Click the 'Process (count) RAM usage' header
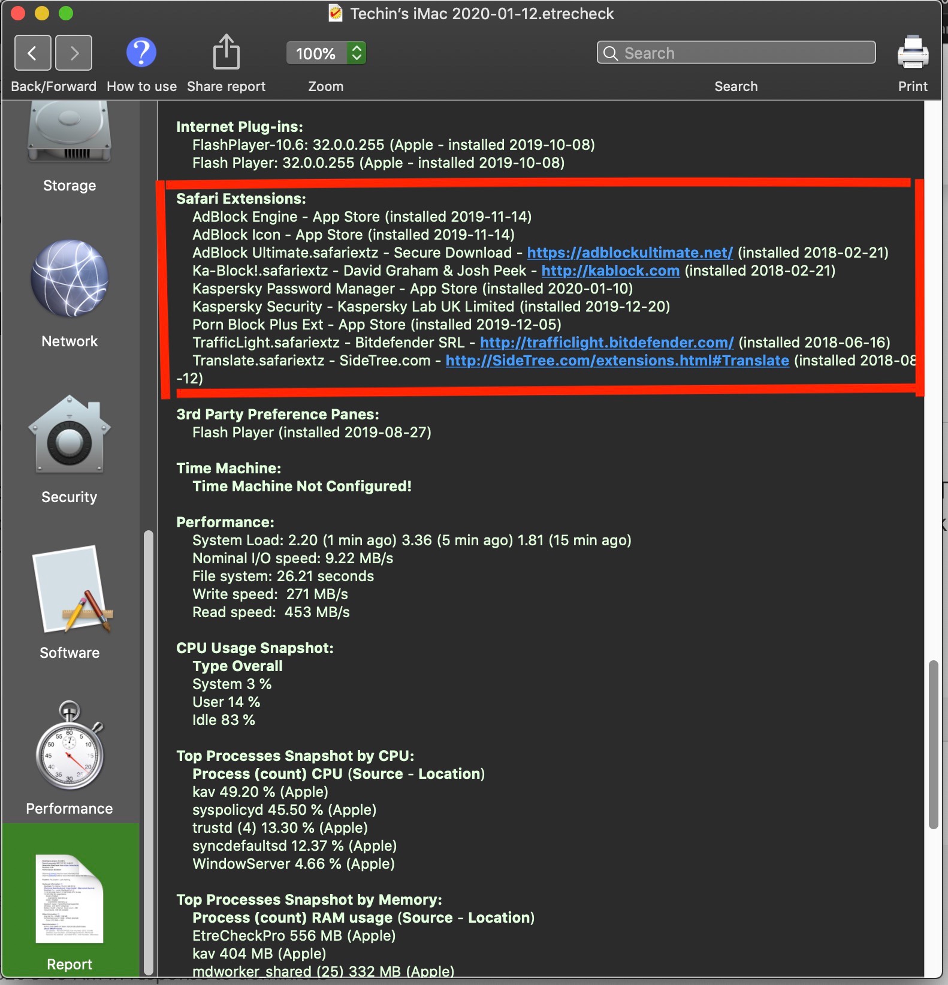 363,918
